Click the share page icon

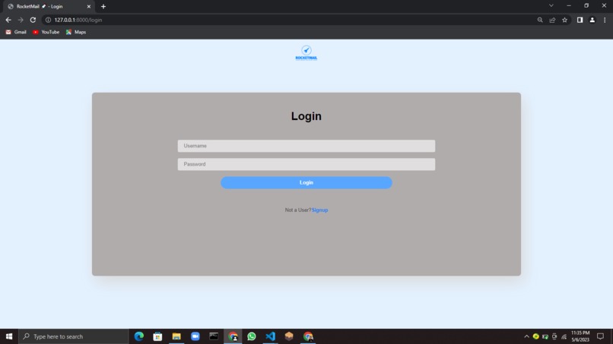[x=552, y=20]
